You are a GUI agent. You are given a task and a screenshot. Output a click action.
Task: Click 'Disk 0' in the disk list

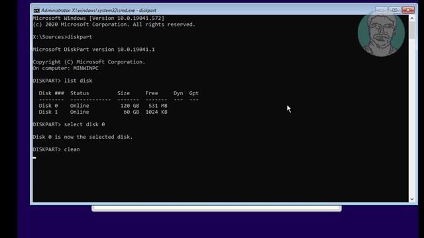pyautogui.click(x=48, y=106)
